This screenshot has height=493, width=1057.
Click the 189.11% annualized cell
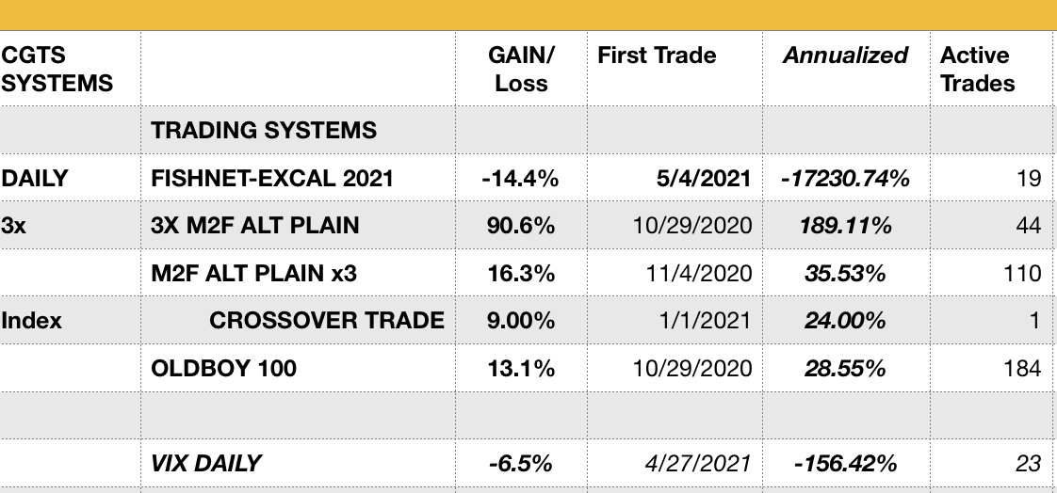tap(845, 226)
